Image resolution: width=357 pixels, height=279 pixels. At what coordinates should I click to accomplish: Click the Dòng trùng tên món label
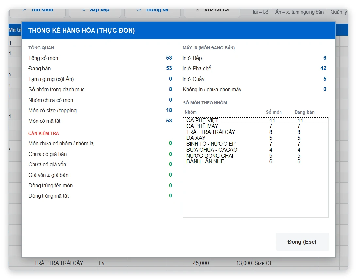tap(51, 185)
